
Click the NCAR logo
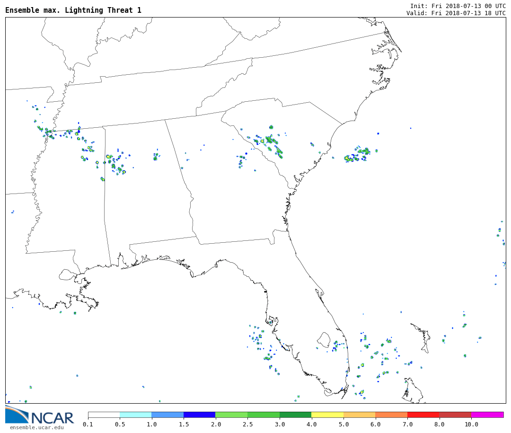pyautogui.click(x=40, y=415)
